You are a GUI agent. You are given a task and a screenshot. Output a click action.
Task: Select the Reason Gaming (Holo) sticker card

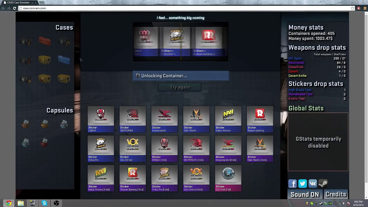pyautogui.click(x=133, y=178)
